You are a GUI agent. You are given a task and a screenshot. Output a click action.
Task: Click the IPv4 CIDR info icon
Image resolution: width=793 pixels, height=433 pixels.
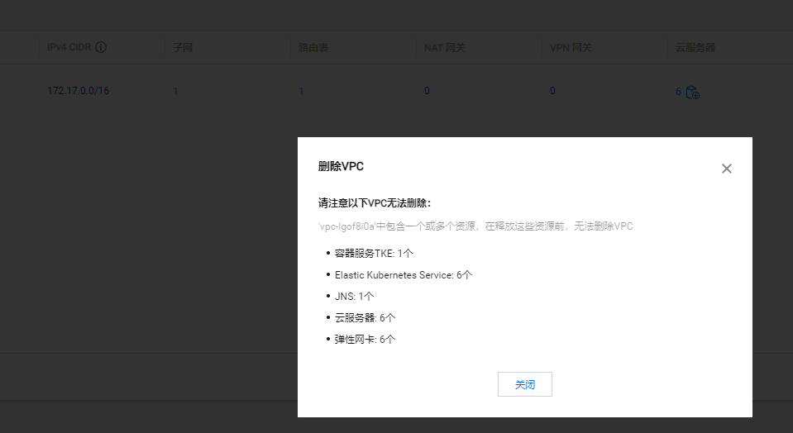(101, 47)
